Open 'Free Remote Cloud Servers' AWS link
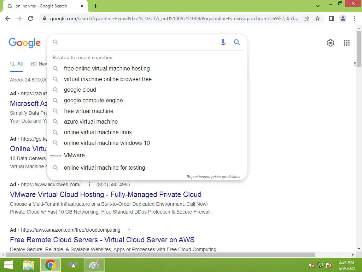The image size is (362, 272). (x=102, y=240)
